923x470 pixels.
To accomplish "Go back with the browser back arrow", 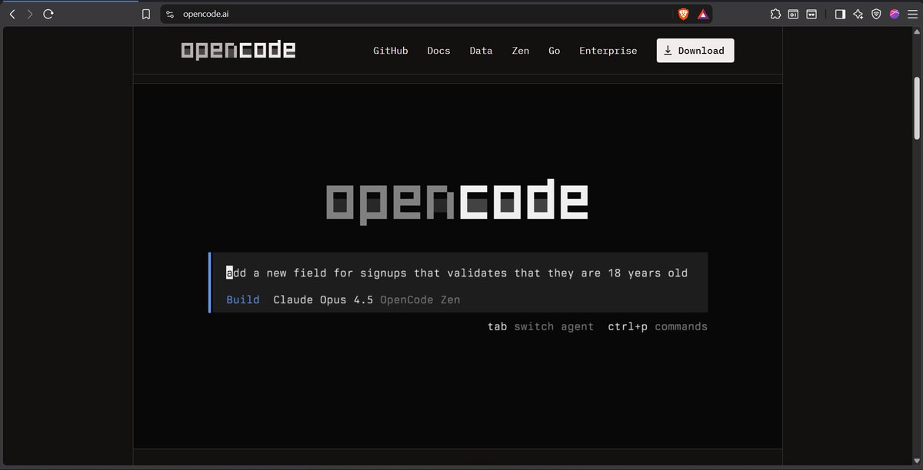I will coord(12,14).
